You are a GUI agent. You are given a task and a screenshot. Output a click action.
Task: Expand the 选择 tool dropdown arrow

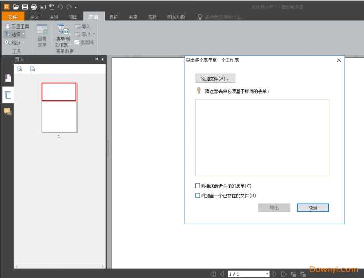(x=24, y=34)
